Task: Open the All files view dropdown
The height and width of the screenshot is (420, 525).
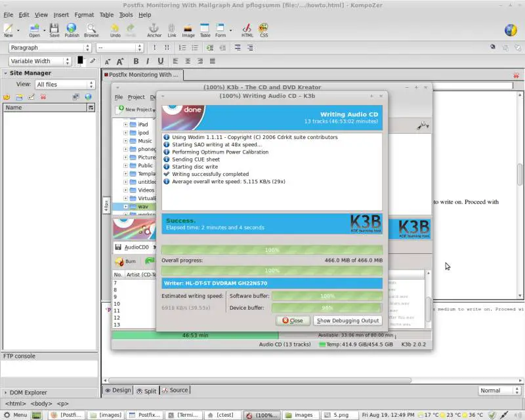Action: [x=65, y=85]
